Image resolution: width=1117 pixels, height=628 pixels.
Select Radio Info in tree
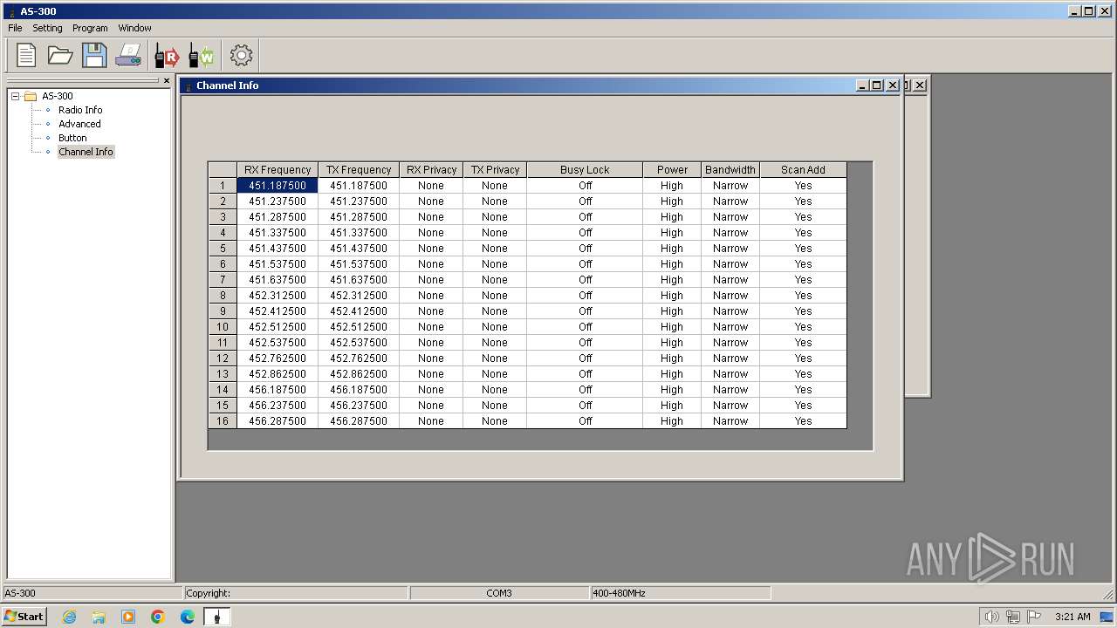pos(80,110)
